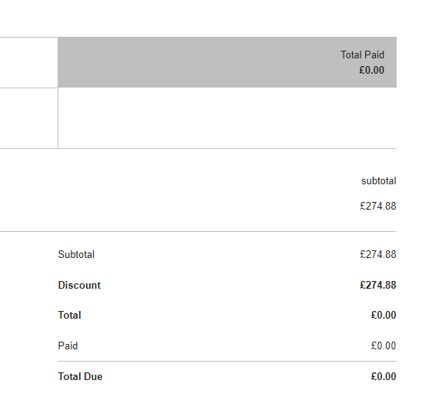Click the empty cell left of Total Paid
432x410 pixels.
coord(28,62)
